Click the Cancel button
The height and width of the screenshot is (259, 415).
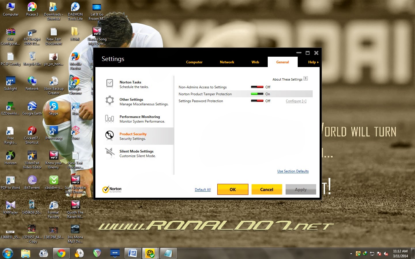tap(267, 189)
